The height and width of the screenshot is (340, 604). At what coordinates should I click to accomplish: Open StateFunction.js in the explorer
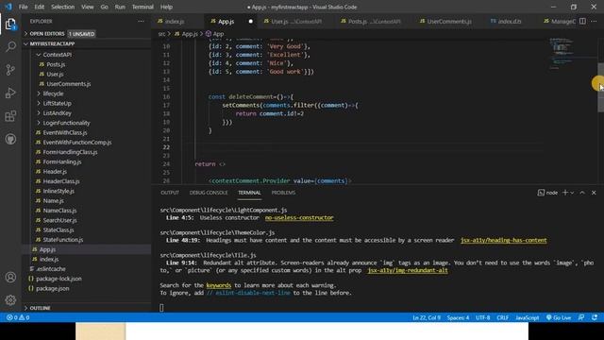[63, 240]
